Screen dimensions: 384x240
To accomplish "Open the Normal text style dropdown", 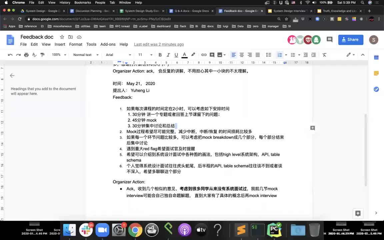I will click(x=86, y=55).
